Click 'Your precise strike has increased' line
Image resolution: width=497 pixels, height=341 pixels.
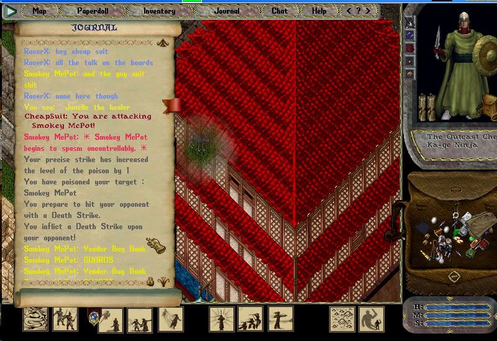(86, 160)
